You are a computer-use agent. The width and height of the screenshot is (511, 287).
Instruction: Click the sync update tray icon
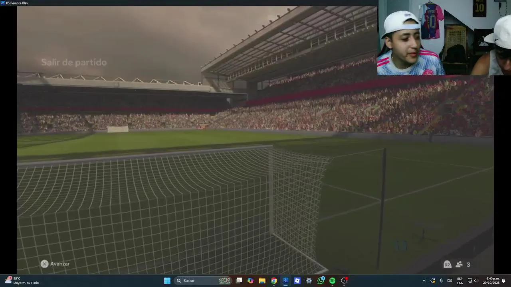432,281
